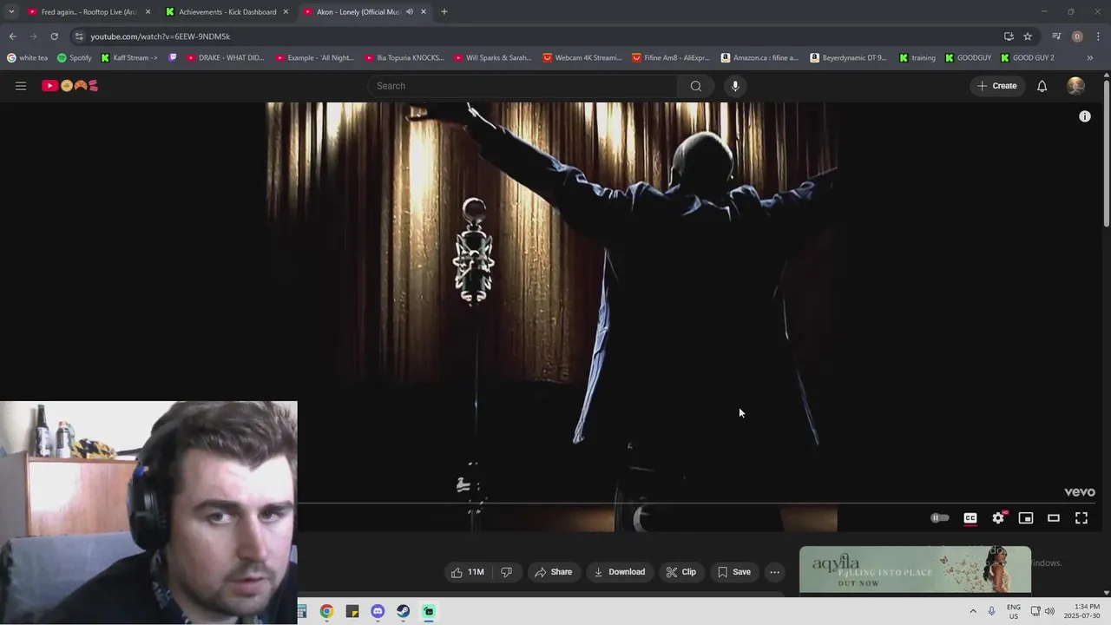1111x625 pixels.
Task: Open 'Webcam 4K Streami' bookmark
Action: (582, 58)
